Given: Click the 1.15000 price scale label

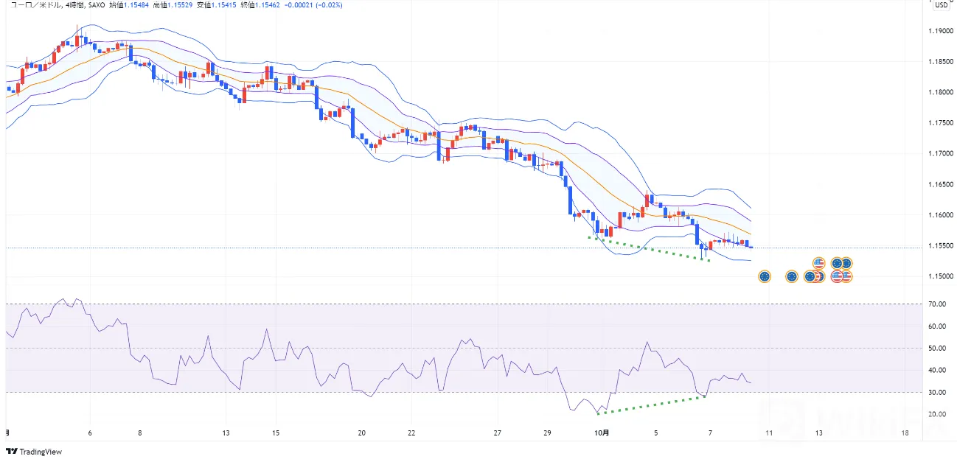Looking at the screenshot, I should tap(942, 276).
